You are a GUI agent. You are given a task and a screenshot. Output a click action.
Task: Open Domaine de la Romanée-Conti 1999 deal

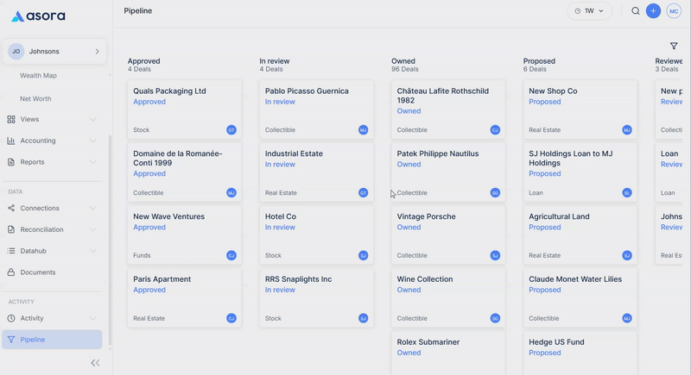[x=184, y=172]
